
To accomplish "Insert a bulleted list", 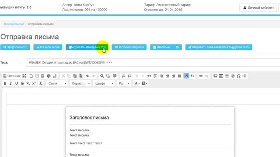I will (129, 76).
